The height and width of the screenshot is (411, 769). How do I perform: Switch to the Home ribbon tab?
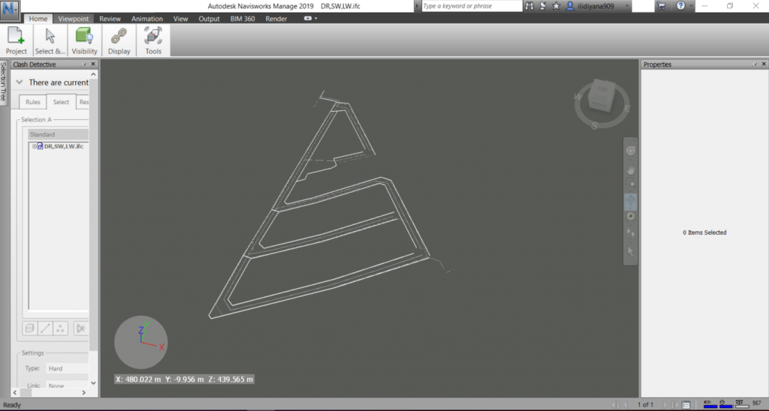[38, 19]
